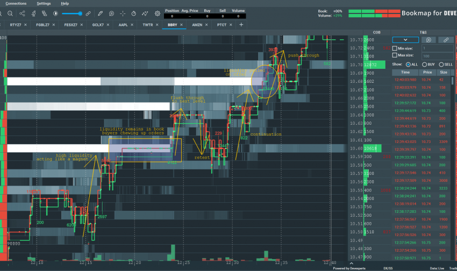Select the SELL radio button

click(441, 64)
